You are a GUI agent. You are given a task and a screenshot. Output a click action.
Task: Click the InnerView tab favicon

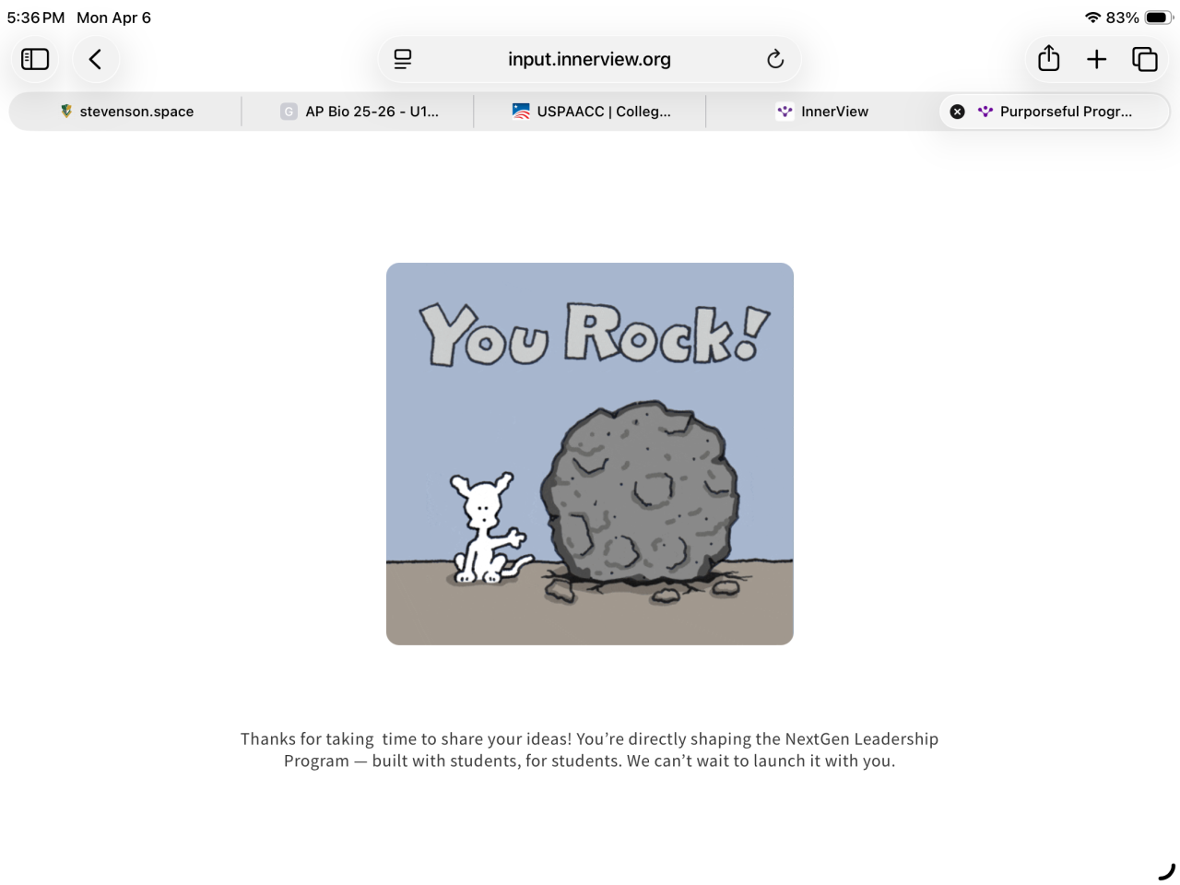coord(785,112)
